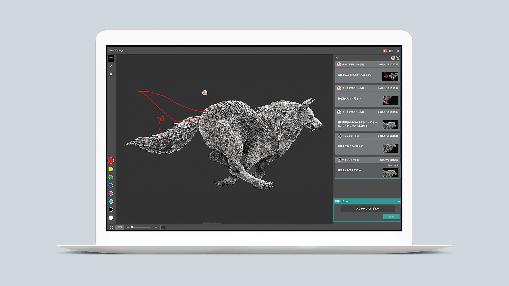509x286 pixels.
Task: Click the 投稿 post button
Action: pos(391,217)
